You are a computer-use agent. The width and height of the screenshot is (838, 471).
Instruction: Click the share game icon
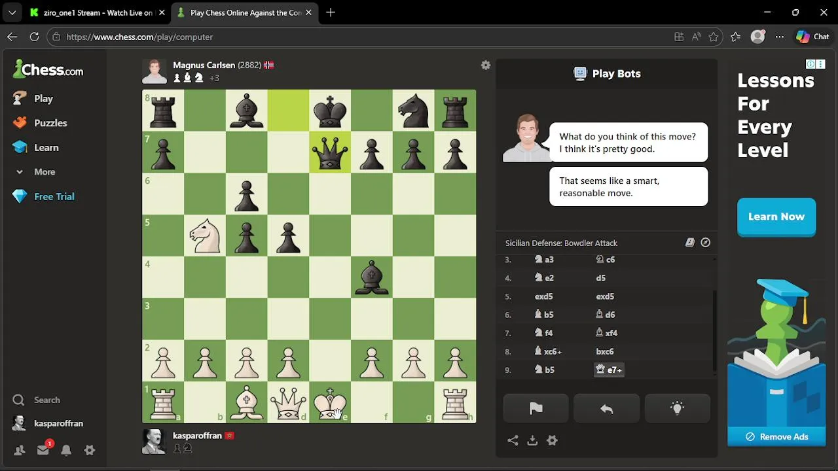[x=513, y=440]
